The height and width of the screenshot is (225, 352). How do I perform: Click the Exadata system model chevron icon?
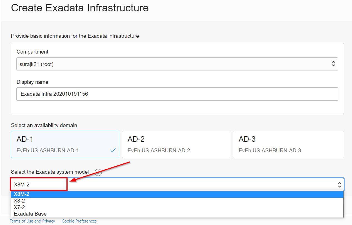[339, 184]
